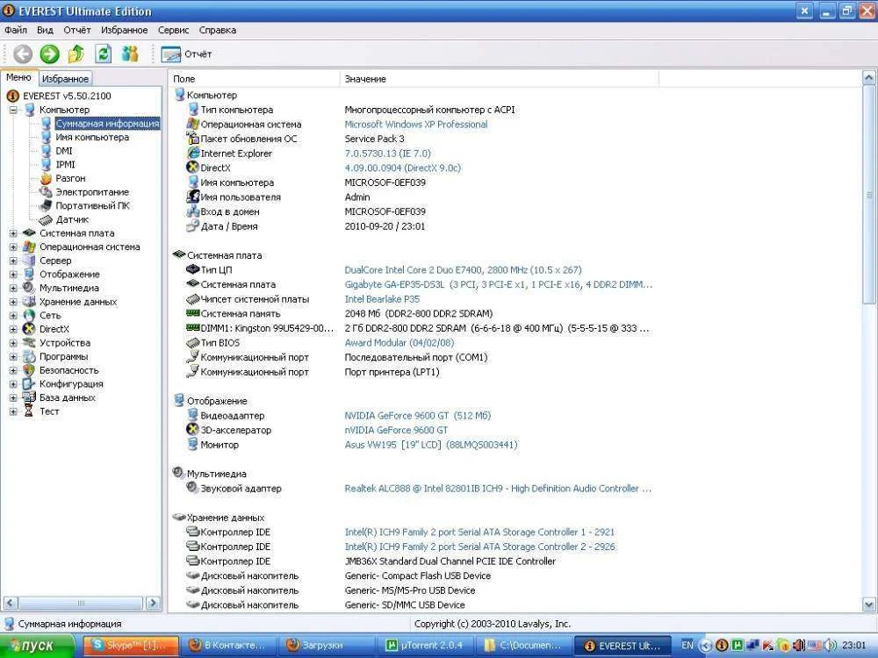Click the IPMI tree item icon
Viewport: 878px width, 658px height.
46,165
